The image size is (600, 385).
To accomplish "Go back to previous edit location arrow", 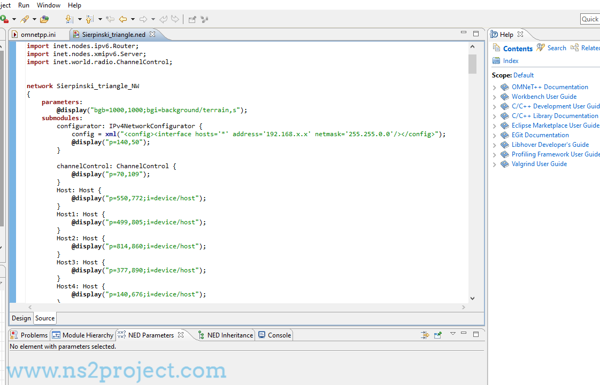I will pyautogui.click(x=123, y=19).
